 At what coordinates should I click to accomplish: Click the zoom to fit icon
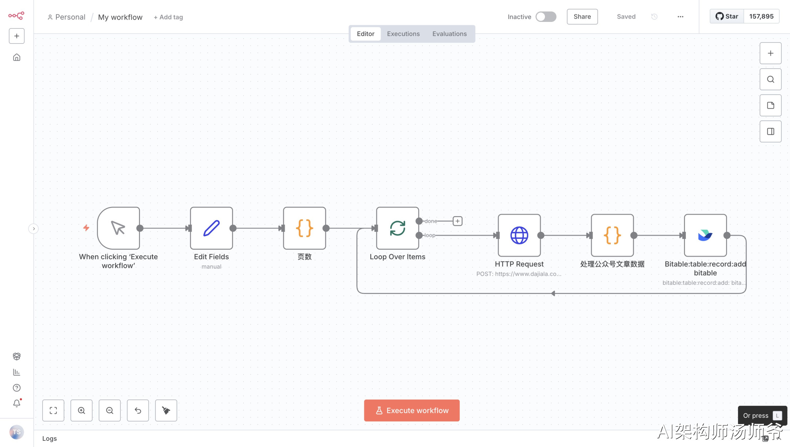tap(53, 410)
